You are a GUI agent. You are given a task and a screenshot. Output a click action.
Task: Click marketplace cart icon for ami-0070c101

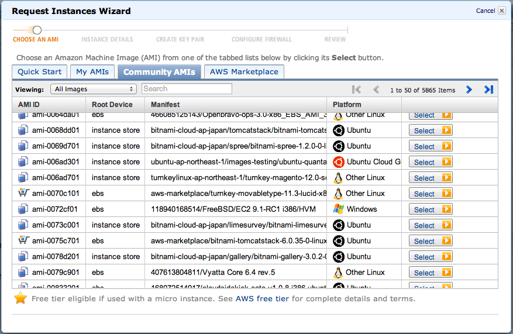click(23, 192)
